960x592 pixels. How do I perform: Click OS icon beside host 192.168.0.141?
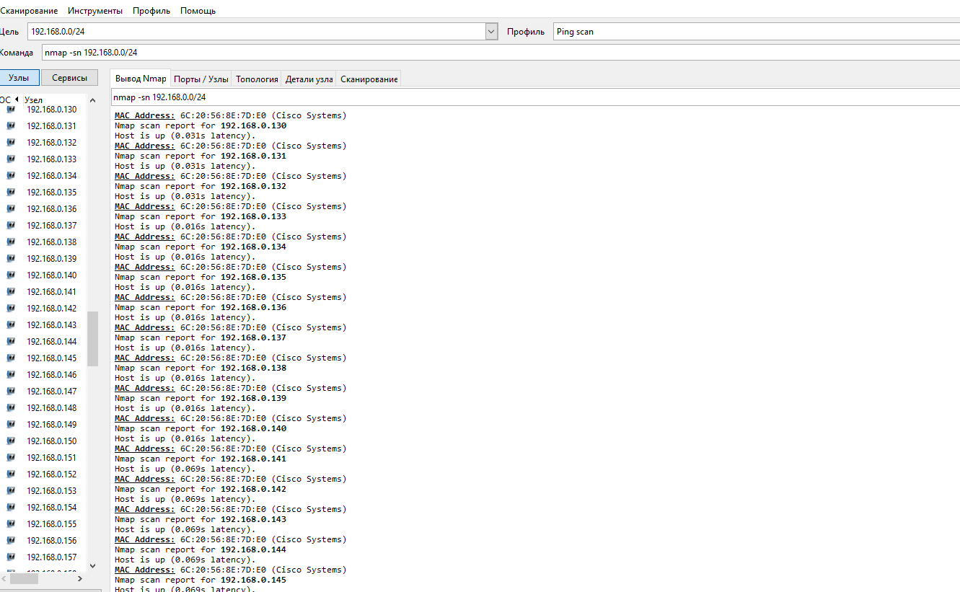(x=11, y=292)
